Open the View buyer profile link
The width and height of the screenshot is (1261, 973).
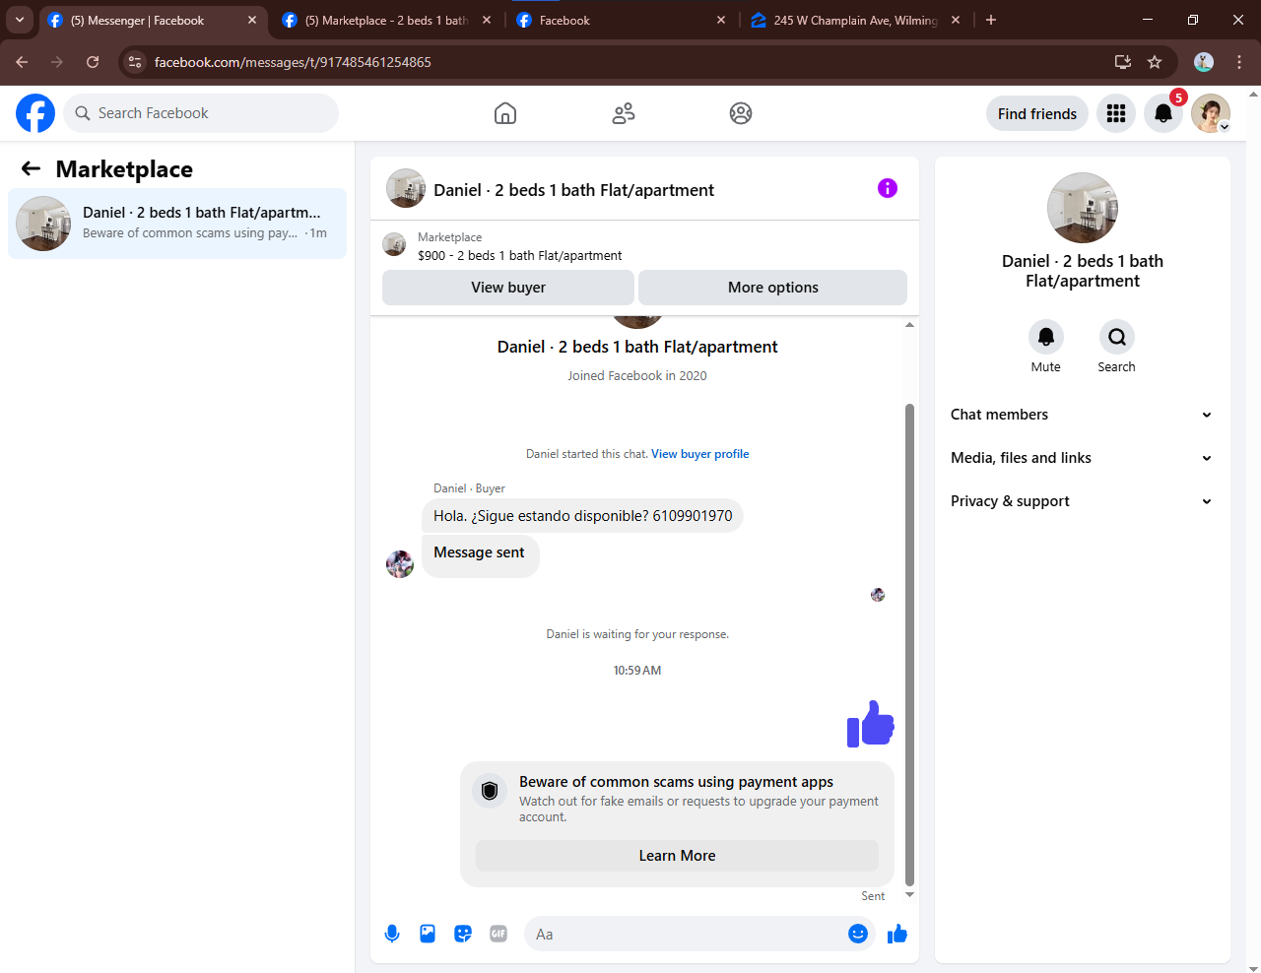coord(700,454)
